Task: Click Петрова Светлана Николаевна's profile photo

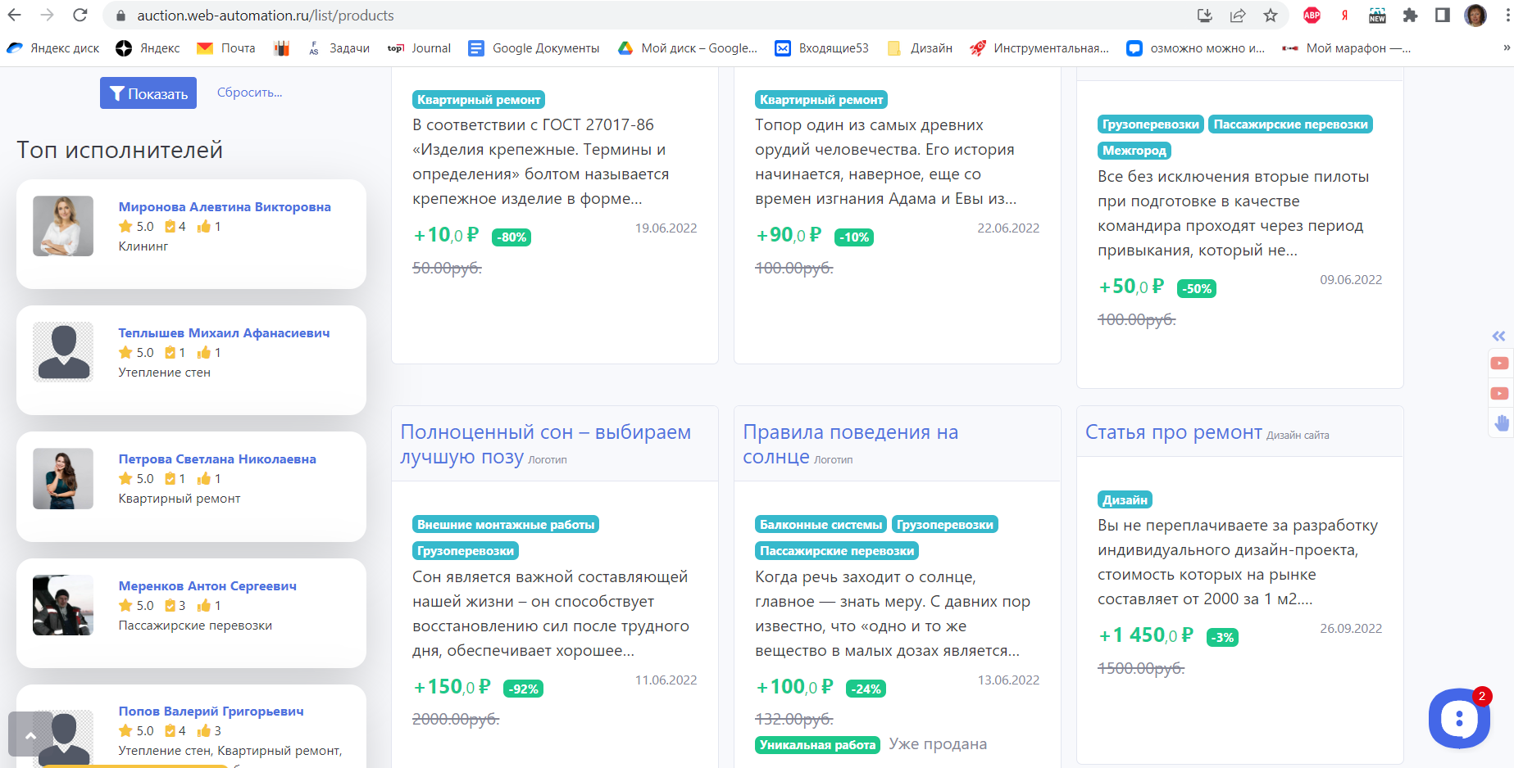Action: [x=63, y=479]
